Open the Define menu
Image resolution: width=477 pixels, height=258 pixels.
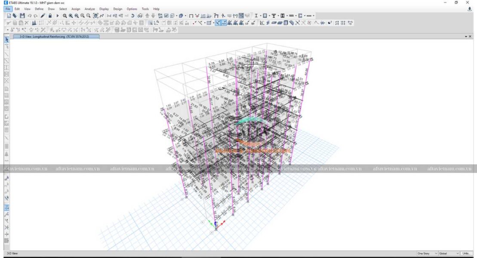click(39, 9)
